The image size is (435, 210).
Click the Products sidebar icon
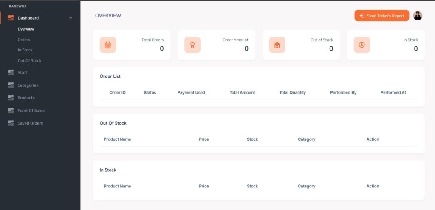point(11,98)
